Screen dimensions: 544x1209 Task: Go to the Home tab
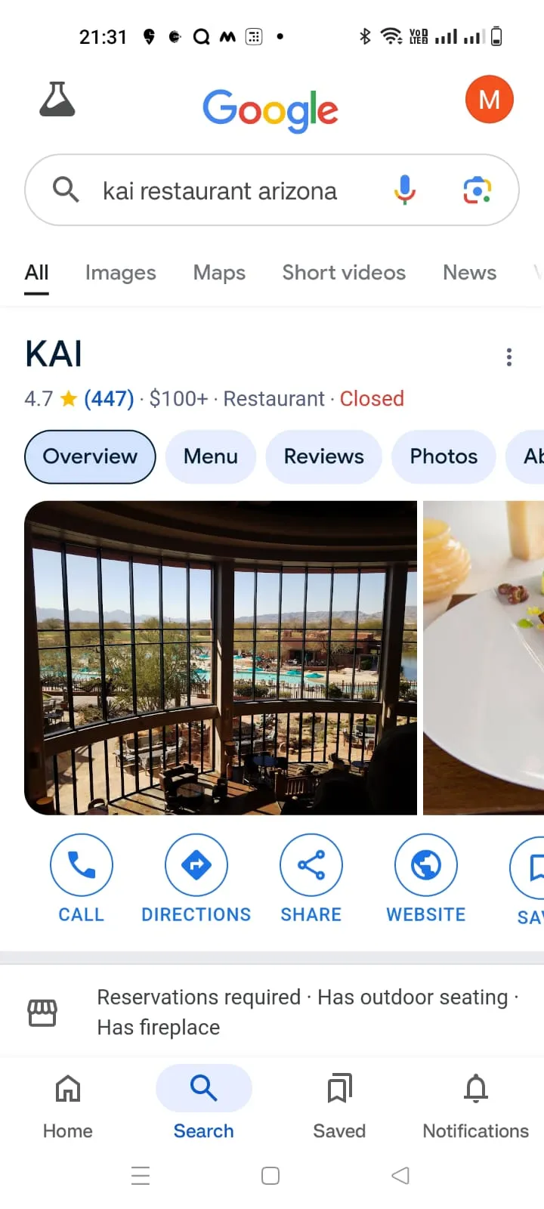click(68, 1106)
